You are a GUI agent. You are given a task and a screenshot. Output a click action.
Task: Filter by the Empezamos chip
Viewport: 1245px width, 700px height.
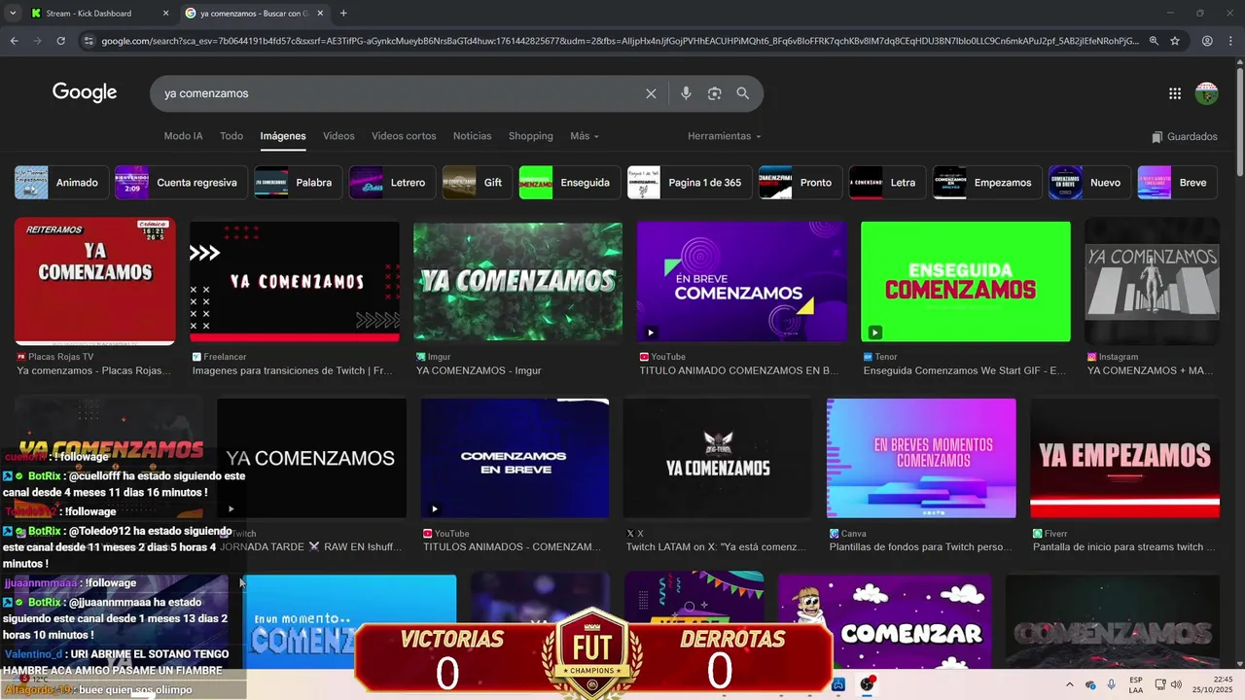986,183
